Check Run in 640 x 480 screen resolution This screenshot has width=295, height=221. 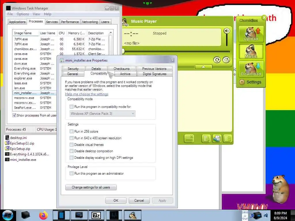(x=71, y=138)
